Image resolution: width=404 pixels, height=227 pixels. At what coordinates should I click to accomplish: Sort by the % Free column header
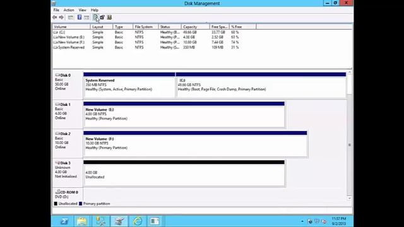point(242,26)
